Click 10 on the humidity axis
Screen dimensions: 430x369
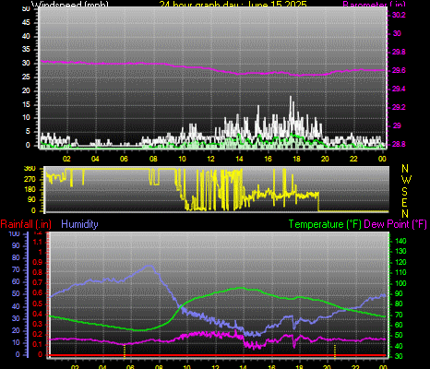(16, 342)
